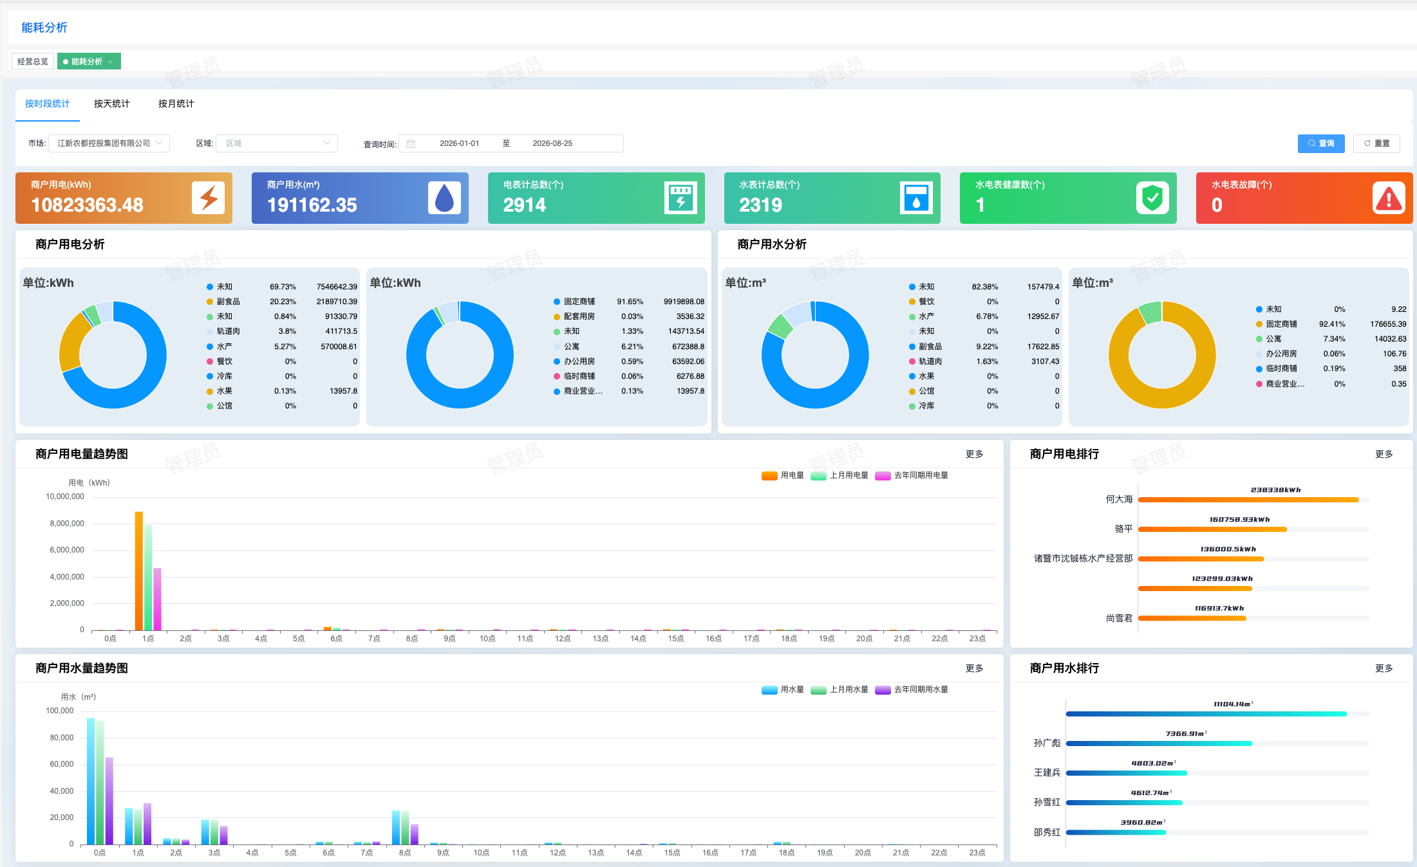Toggle 去年同期用电量 legend series
This screenshot has height=867, width=1417.
tap(912, 475)
